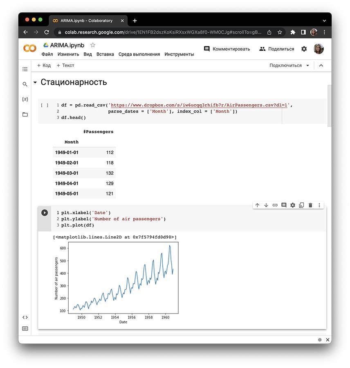The width and height of the screenshot is (350, 368).
Task: Open the variables inspector {x}
Action: [25, 99]
